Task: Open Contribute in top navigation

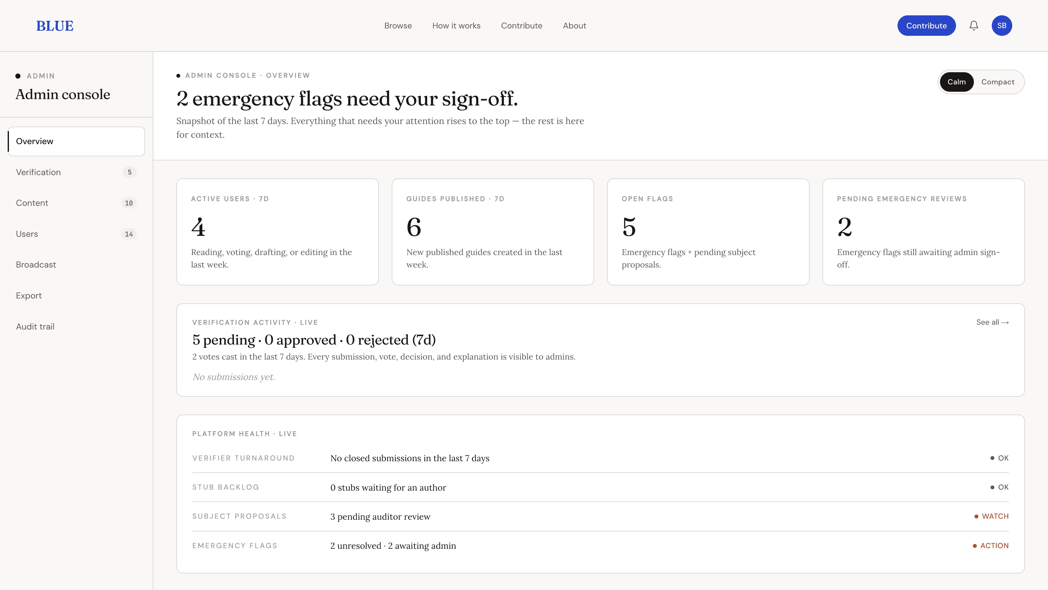Action: pos(521,26)
